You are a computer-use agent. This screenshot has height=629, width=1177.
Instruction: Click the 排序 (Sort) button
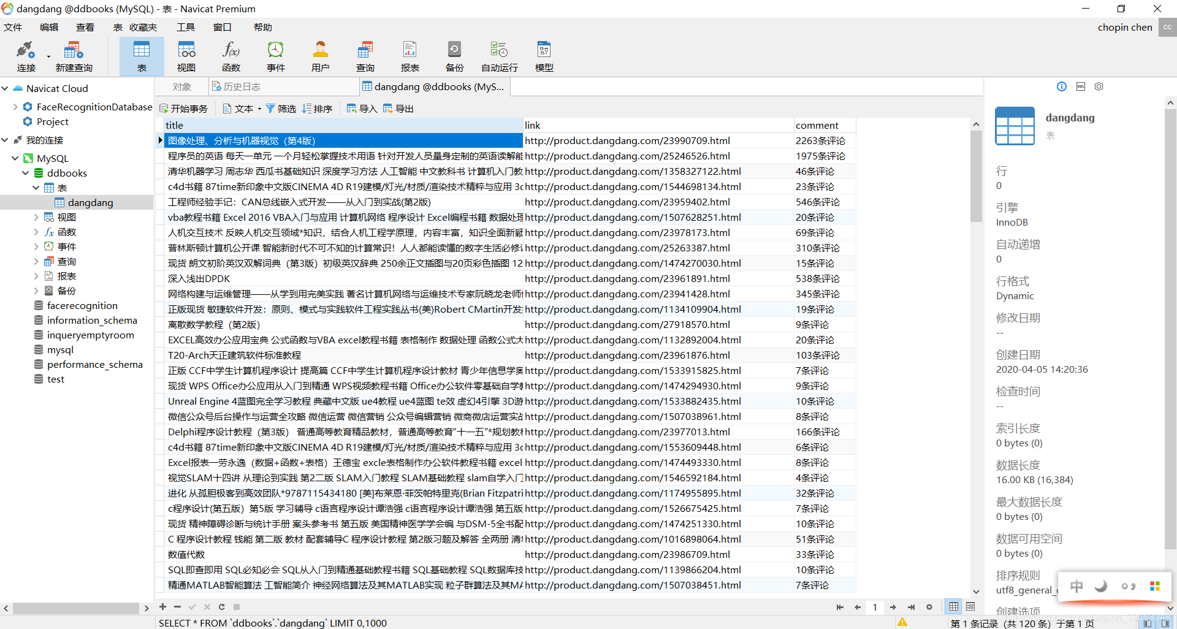click(317, 109)
